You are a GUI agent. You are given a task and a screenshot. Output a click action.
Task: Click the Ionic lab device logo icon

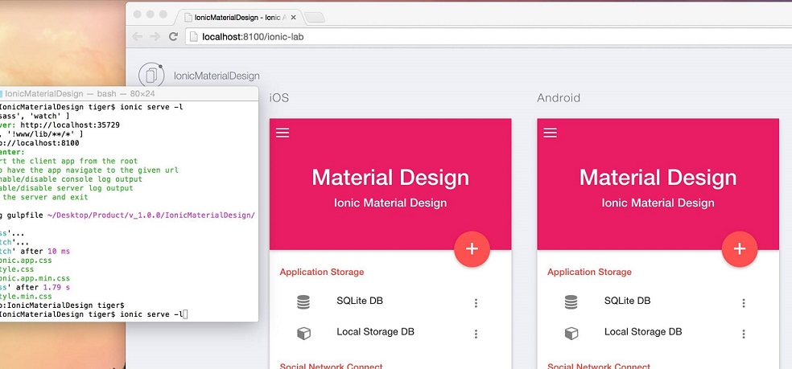[x=151, y=75]
